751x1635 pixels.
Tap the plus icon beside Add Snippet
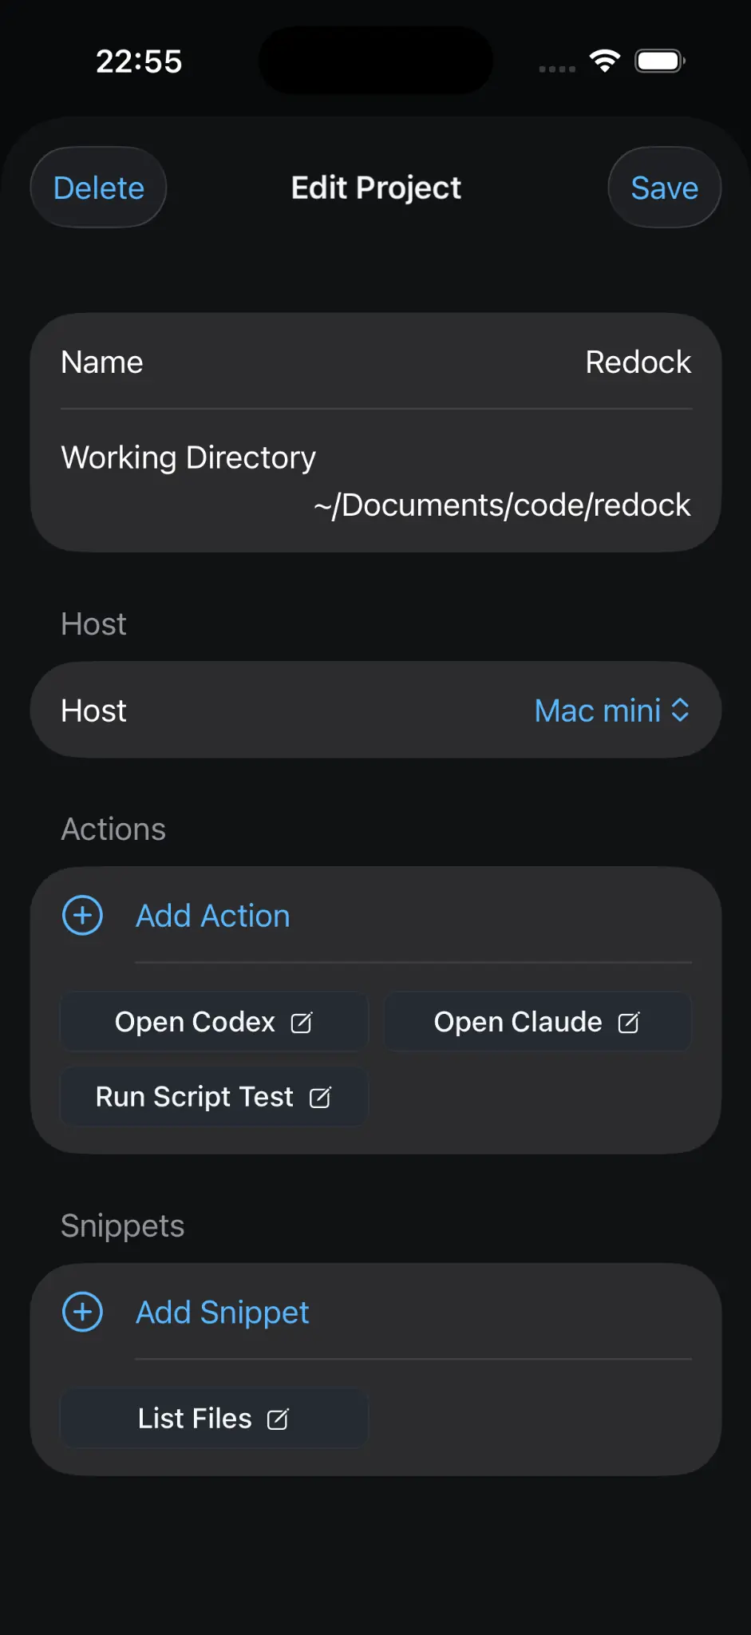click(x=83, y=1312)
